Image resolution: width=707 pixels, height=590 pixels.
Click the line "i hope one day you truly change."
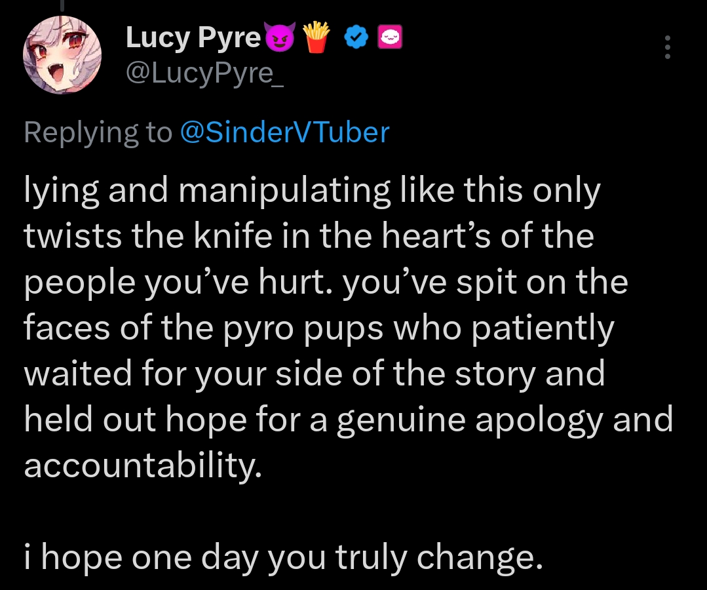point(283,557)
